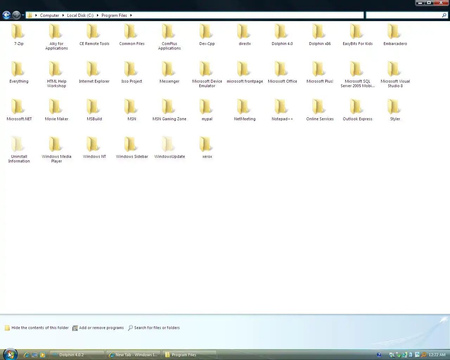Open the EasyBits For Kids folder
450x360 pixels.
tap(358, 34)
